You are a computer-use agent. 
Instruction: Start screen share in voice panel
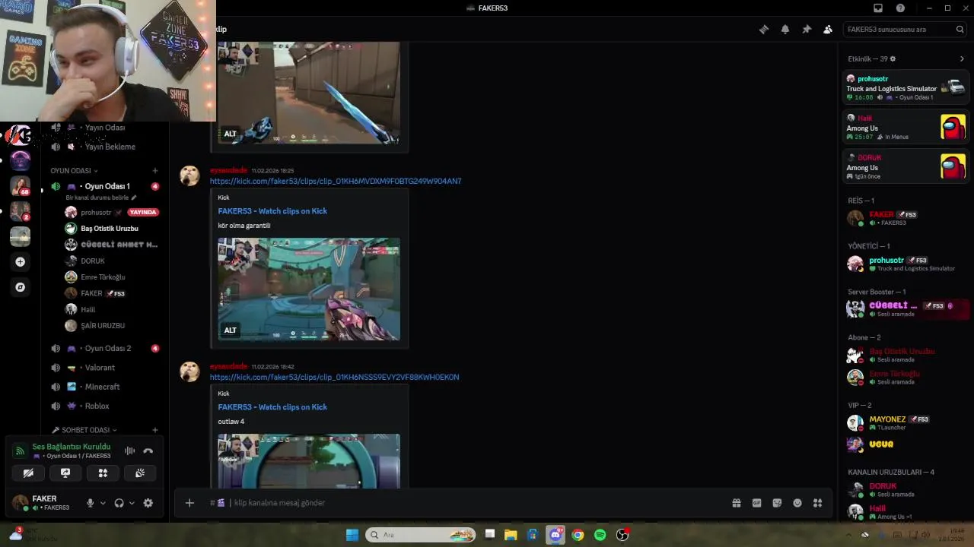click(65, 473)
